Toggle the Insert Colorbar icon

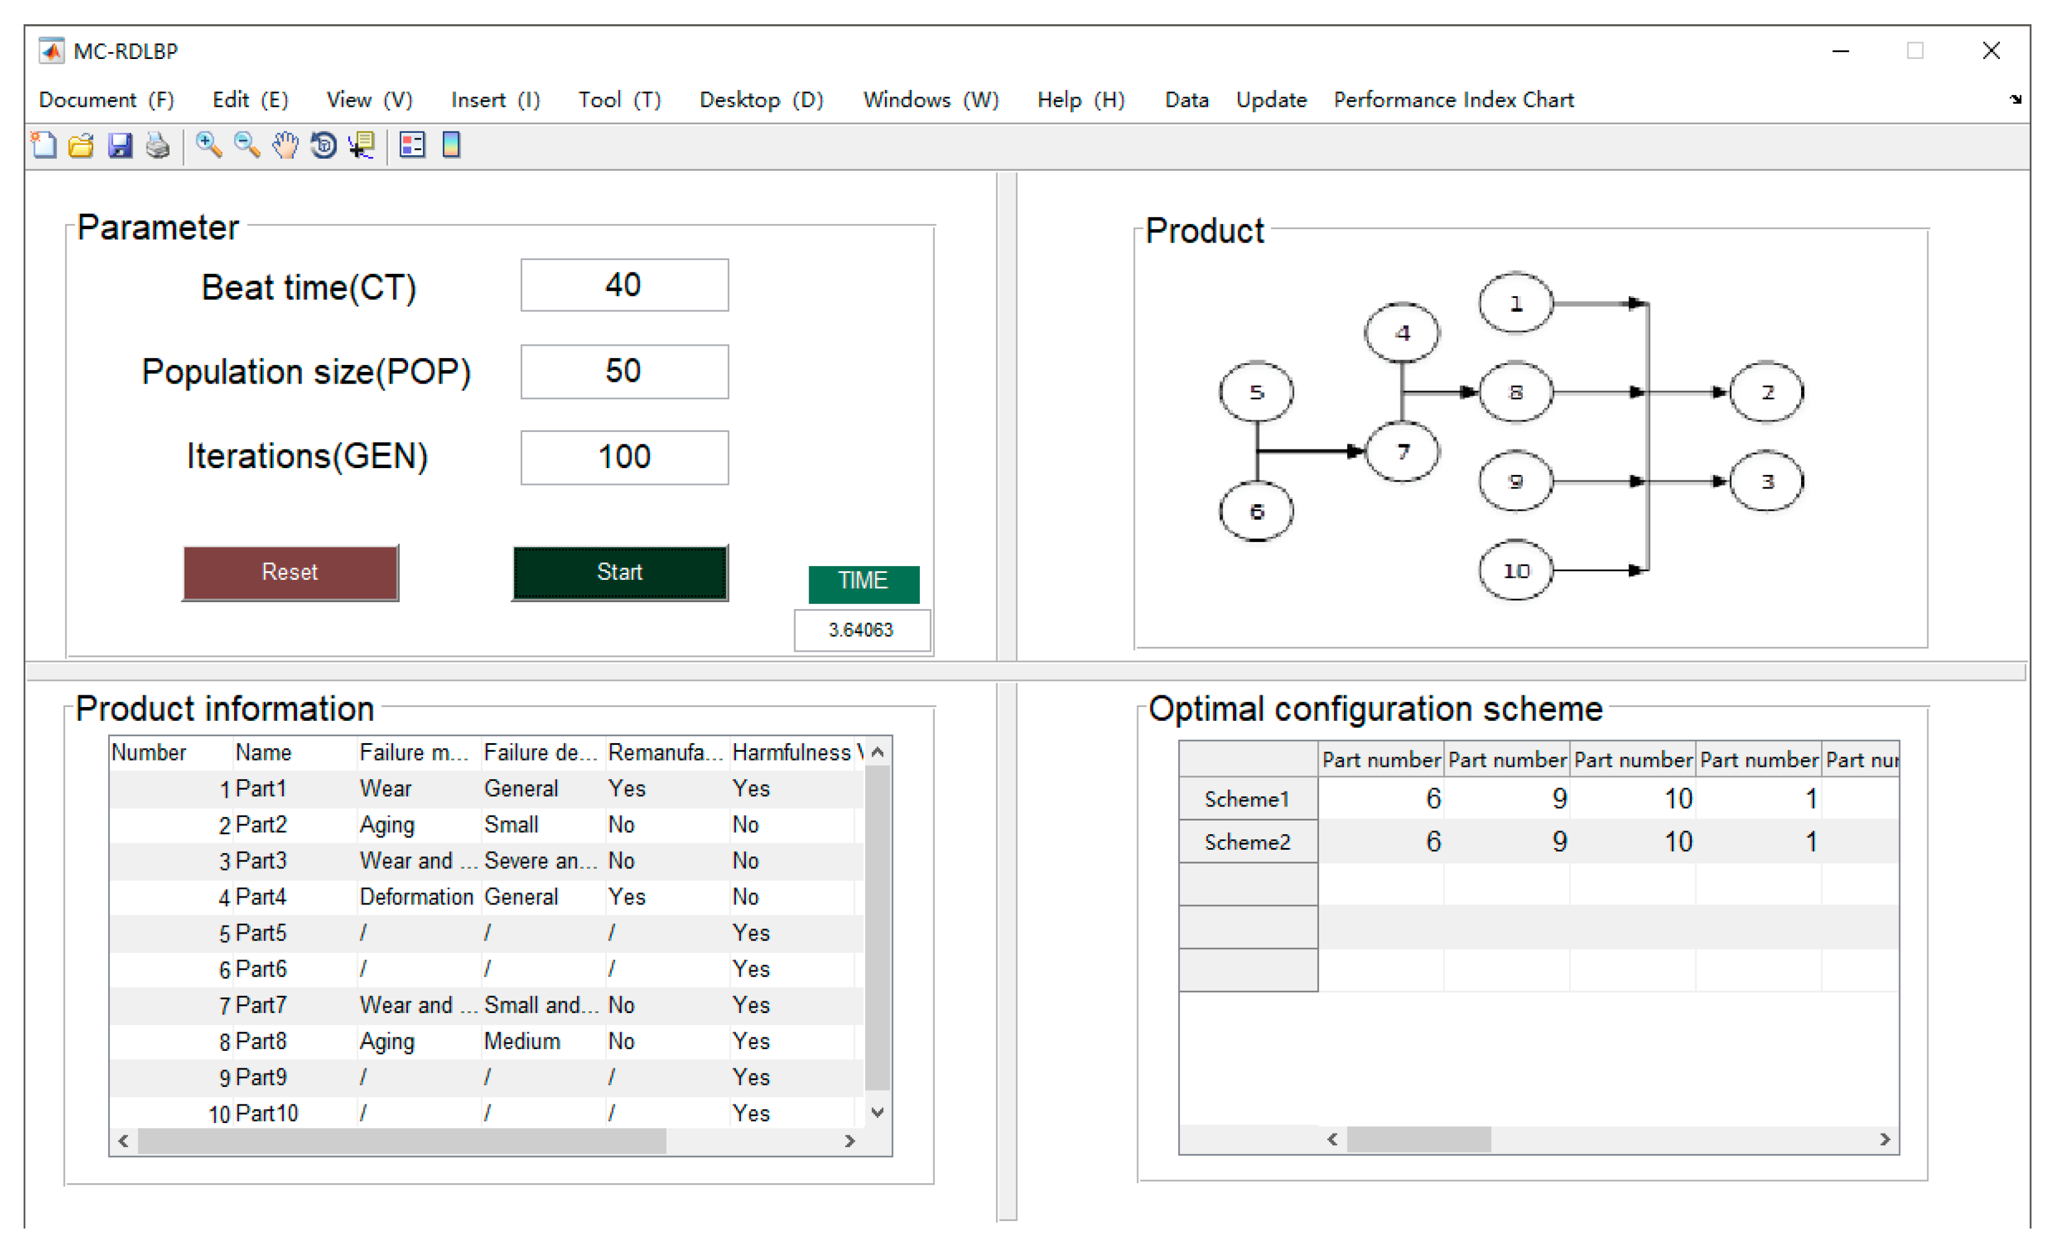tap(452, 146)
